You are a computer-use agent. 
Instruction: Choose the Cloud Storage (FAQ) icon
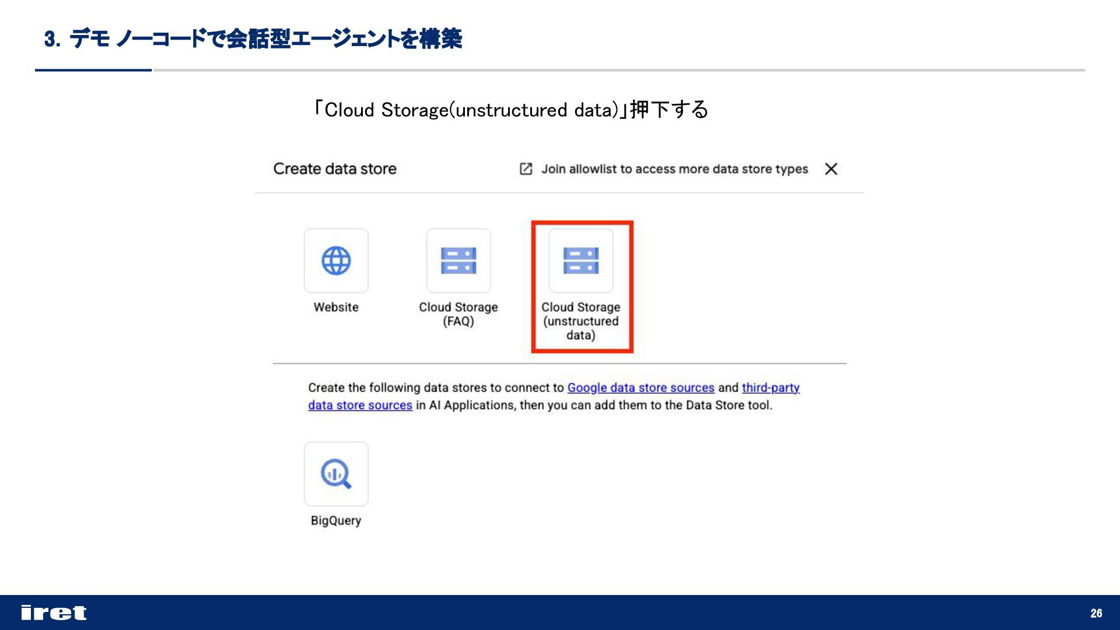pos(459,261)
